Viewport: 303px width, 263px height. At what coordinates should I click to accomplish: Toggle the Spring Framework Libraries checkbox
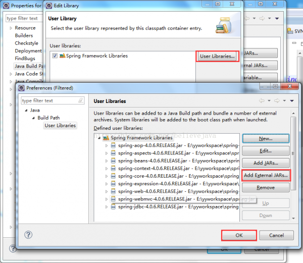55,56
